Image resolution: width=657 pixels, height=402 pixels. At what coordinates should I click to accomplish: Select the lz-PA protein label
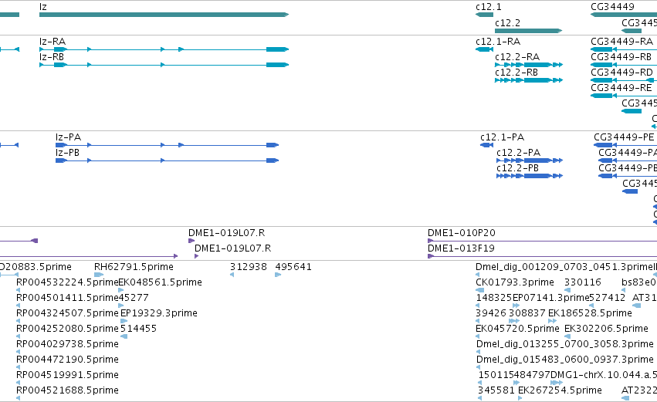(68, 137)
